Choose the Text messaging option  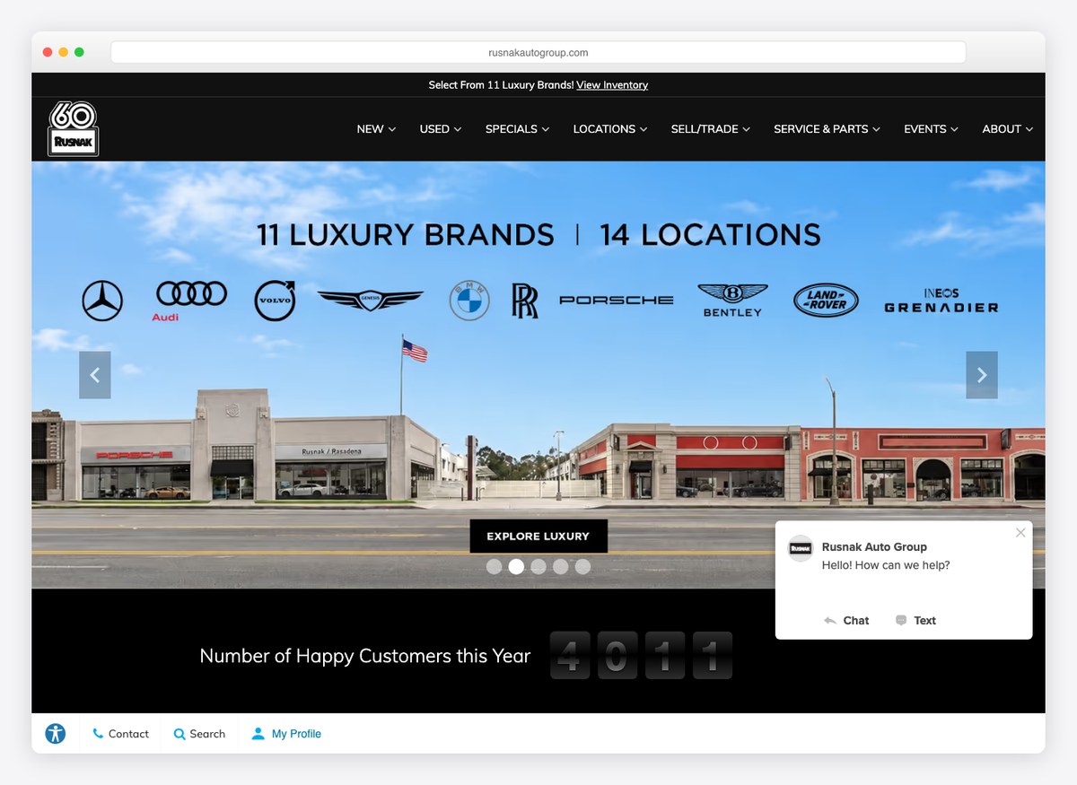(x=915, y=620)
